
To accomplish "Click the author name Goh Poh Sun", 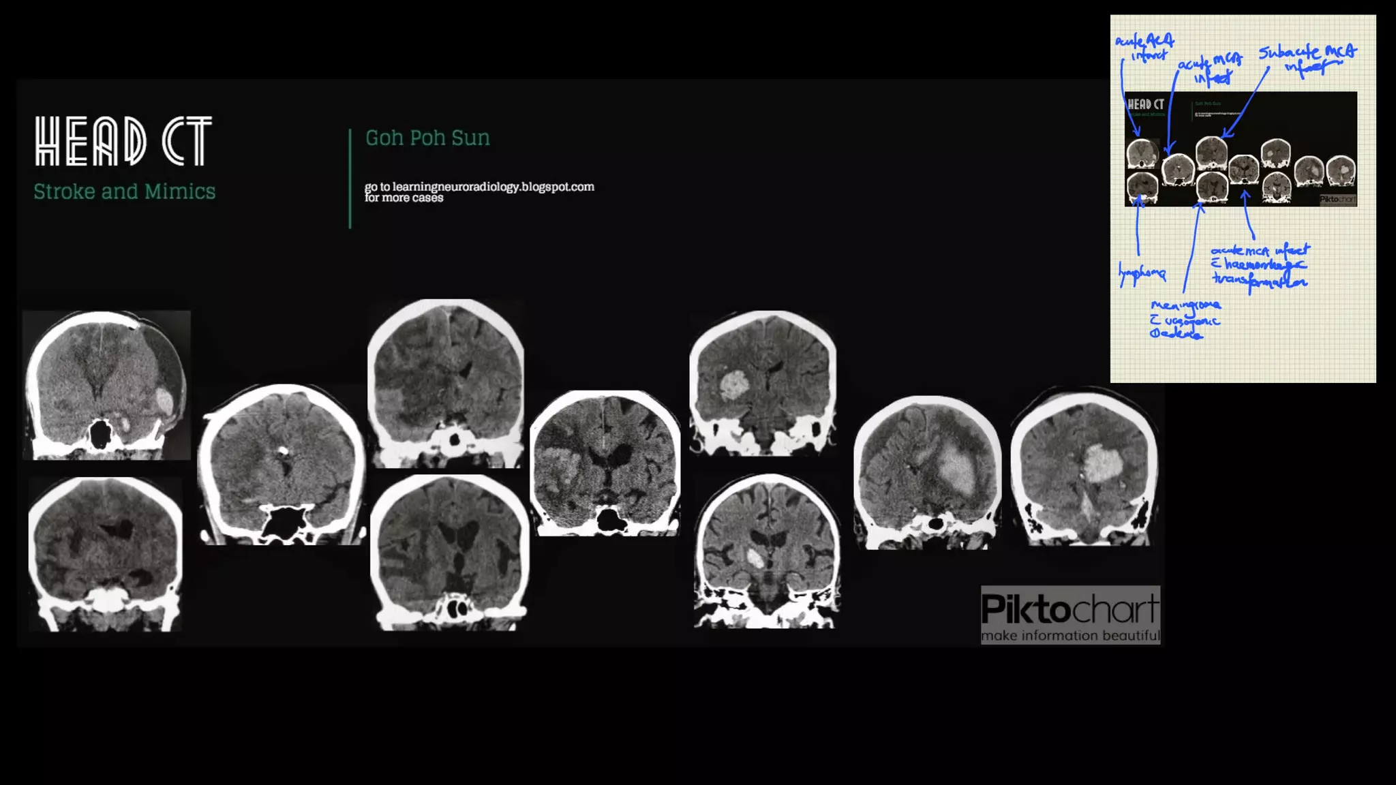I will tap(427, 138).
